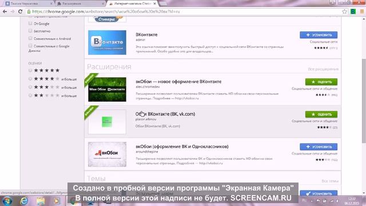This screenshot has height=206, width=366.
Task: Open the green square Обои ВКонтакте thumbnail
Action: [x=107, y=122]
